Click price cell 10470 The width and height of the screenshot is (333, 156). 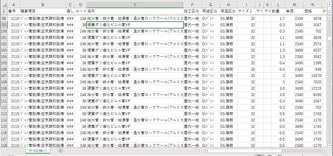tap(313, 76)
